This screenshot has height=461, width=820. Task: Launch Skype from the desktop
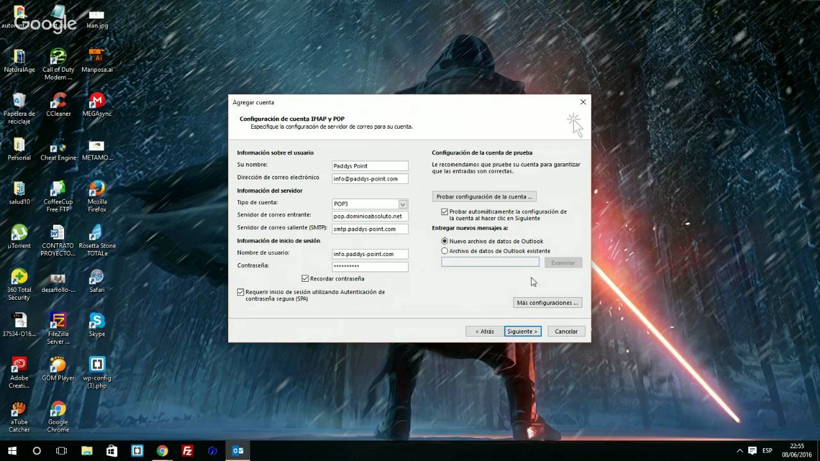97,325
